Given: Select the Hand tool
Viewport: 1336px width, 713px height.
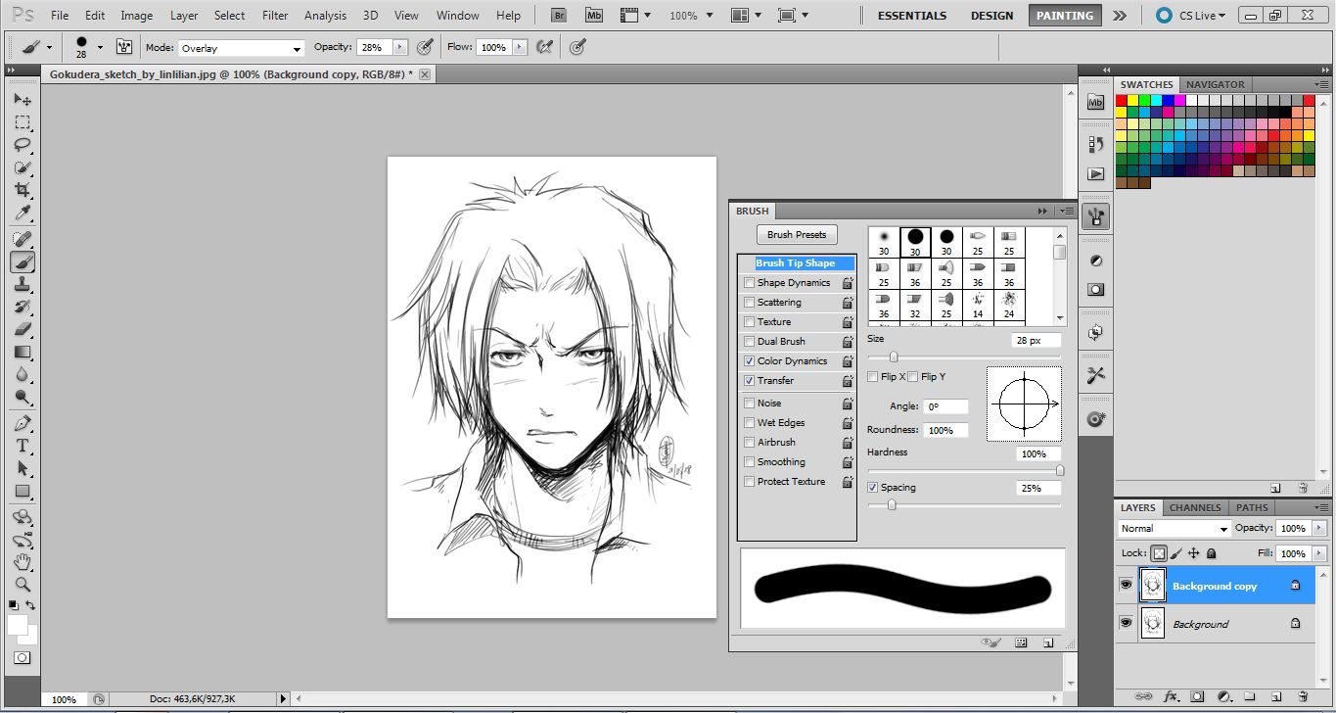Looking at the screenshot, I should coord(23,562).
